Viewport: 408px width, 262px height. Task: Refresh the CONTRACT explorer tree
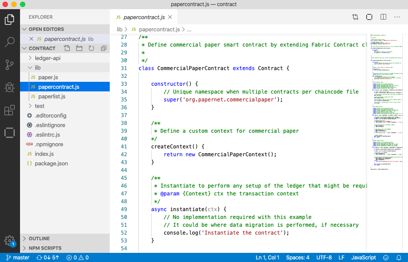[91, 48]
